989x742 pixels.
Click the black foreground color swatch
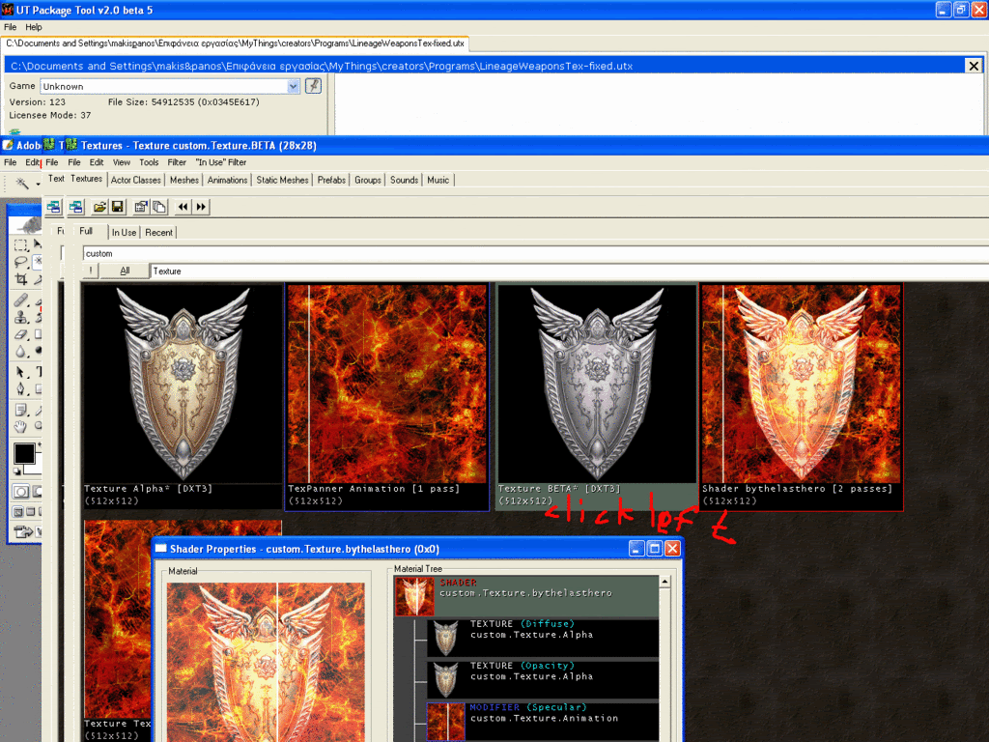(24, 454)
